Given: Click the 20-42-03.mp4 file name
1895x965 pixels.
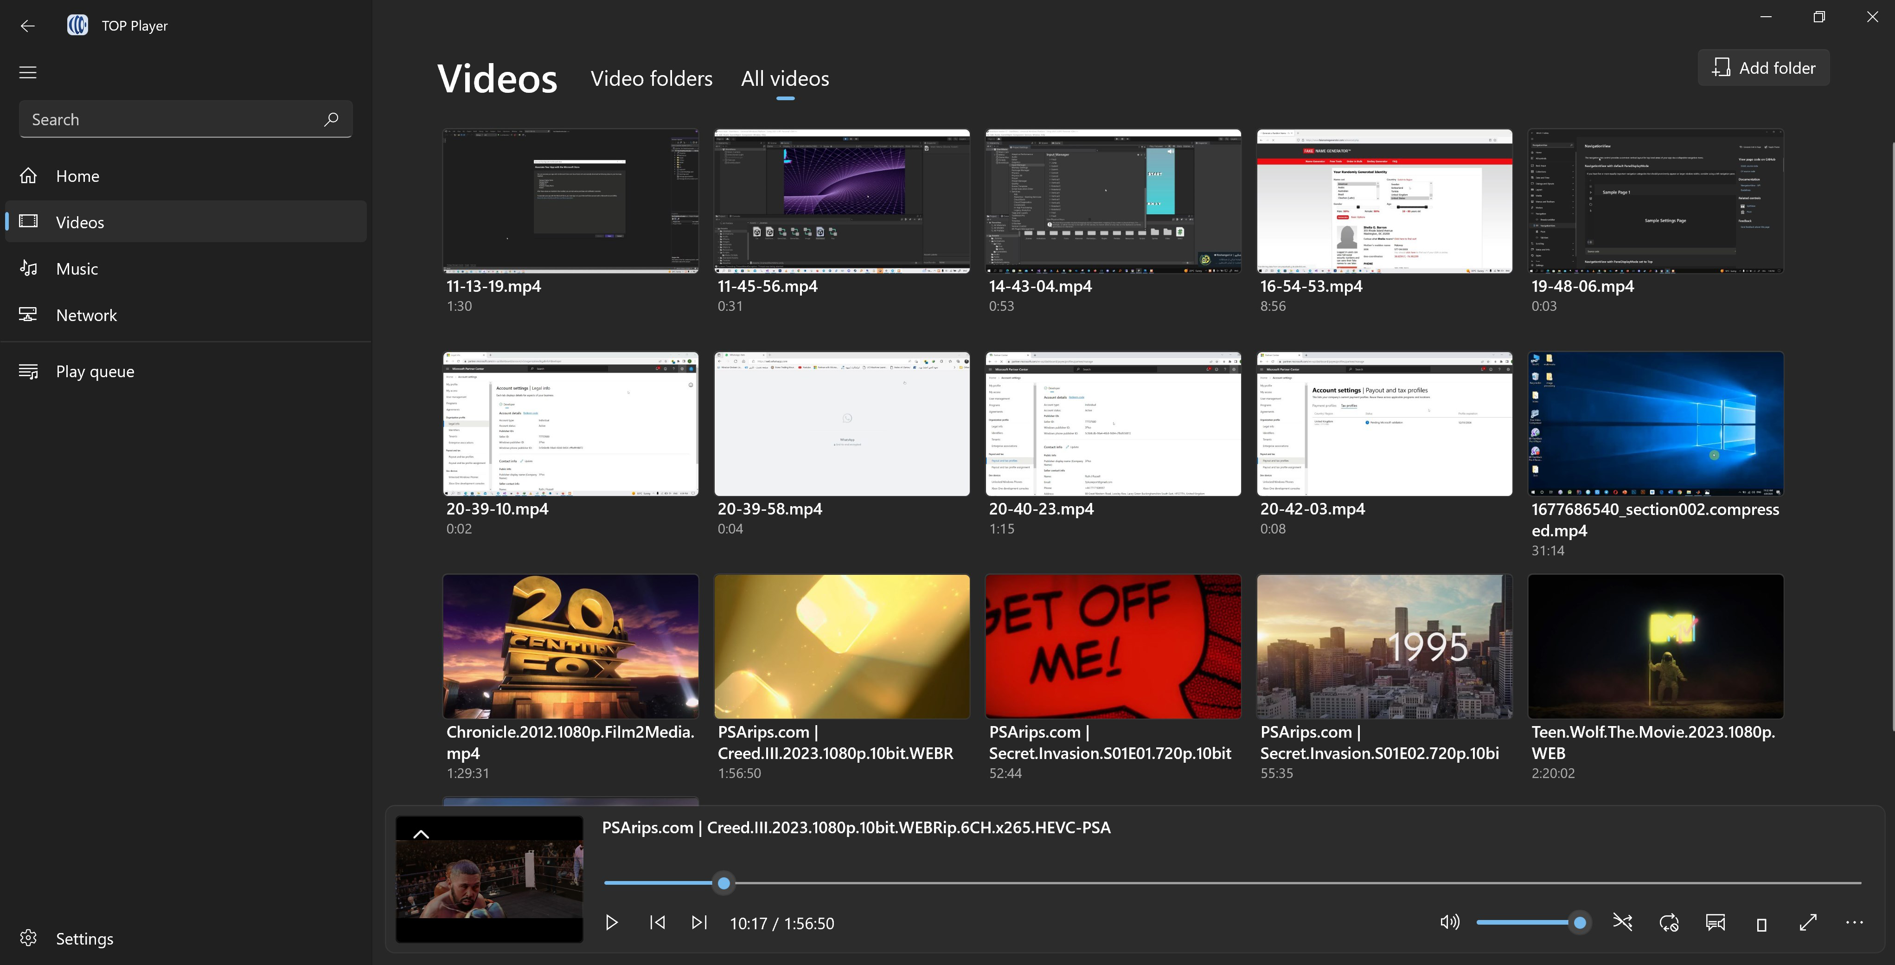Looking at the screenshot, I should 1312,508.
